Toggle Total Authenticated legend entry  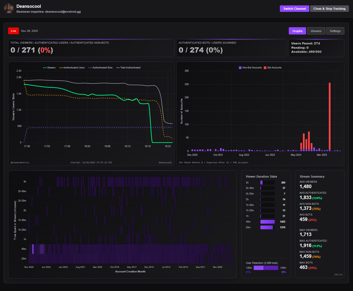(128, 68)
